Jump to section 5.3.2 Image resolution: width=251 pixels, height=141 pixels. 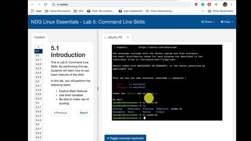38,90
